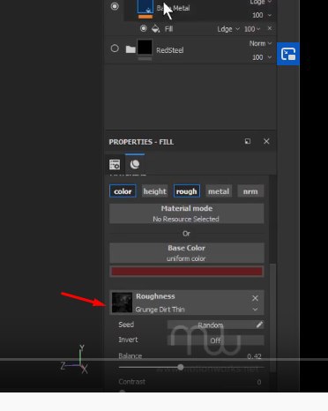328x411 pixels.
Task: Switch to the generic properties tab icon
Action: pyautogui.click(x=115, y=164)
